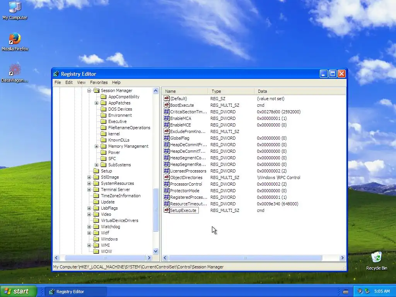
Task: Open the View menu
Action: pyautogui.click(x=81, y=82)
